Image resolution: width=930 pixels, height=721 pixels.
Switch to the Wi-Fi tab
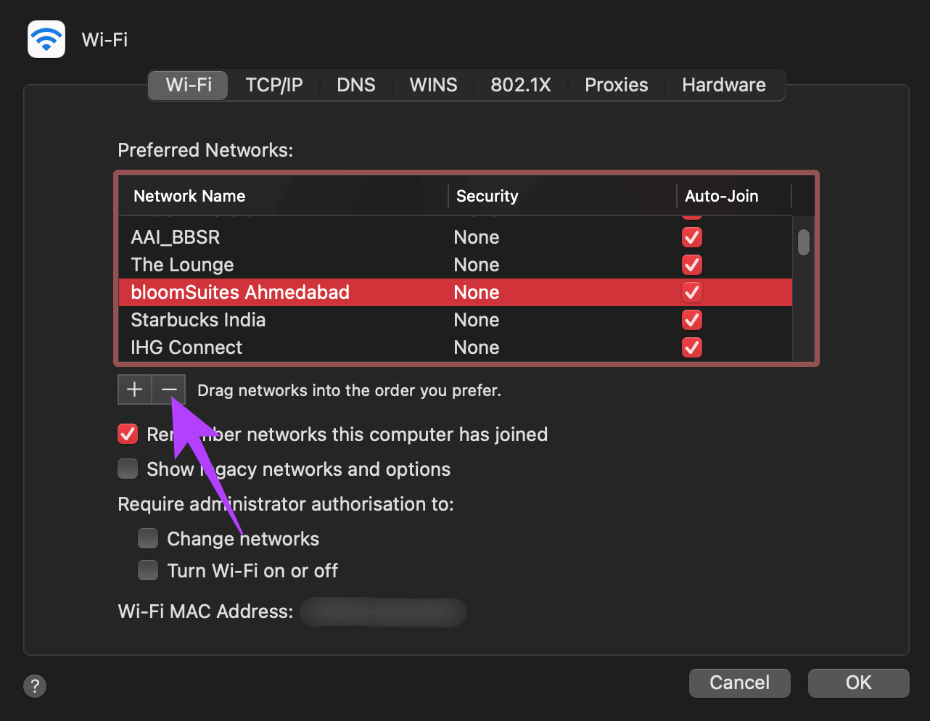(x=189, y=85)
